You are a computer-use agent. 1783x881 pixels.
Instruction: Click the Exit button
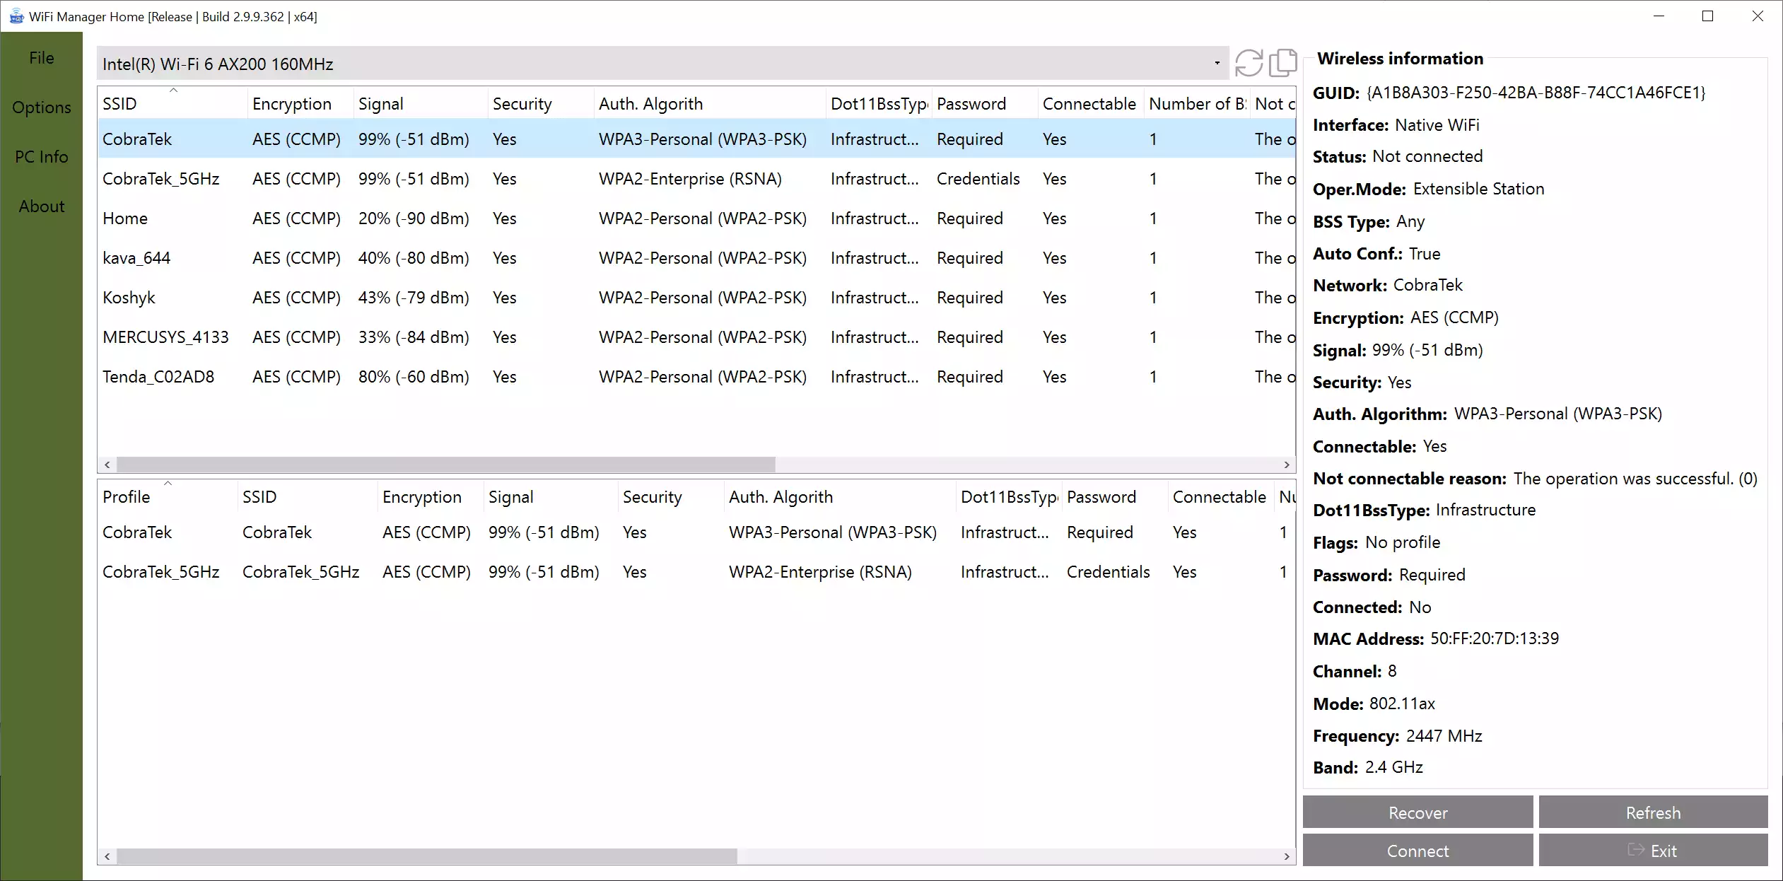click(x=1653, y=851)
